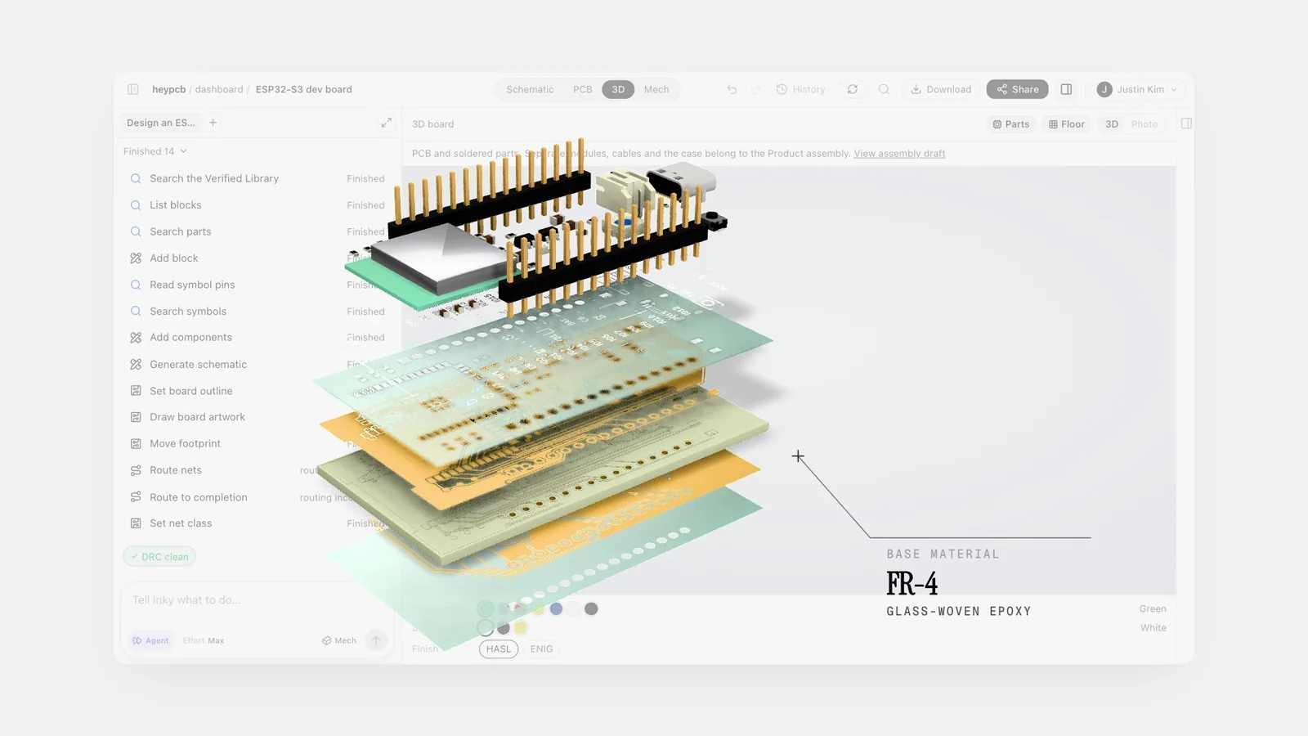Image resolution: width=1308 pixels, height=736 pixels.
Task: Redo the last action
Action: coord(755,89)
